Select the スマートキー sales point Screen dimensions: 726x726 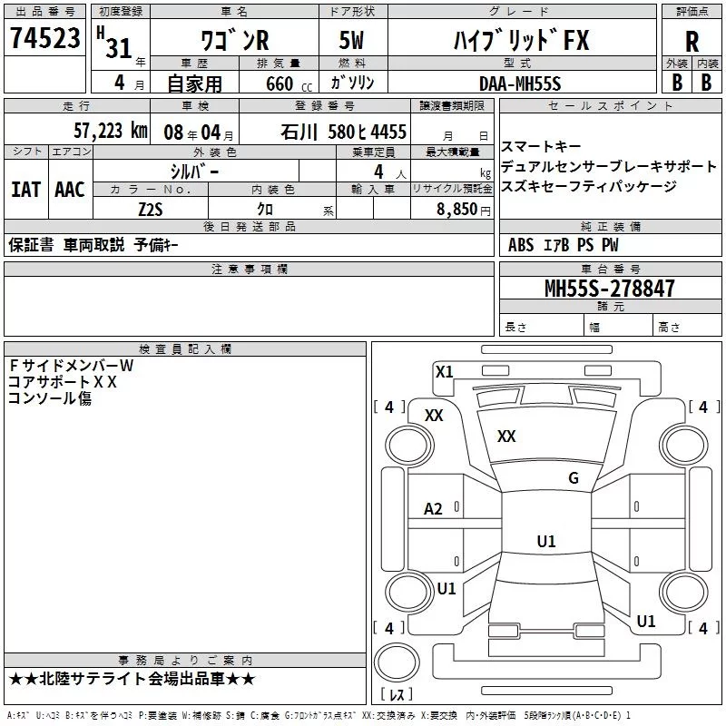click(541, 146)
